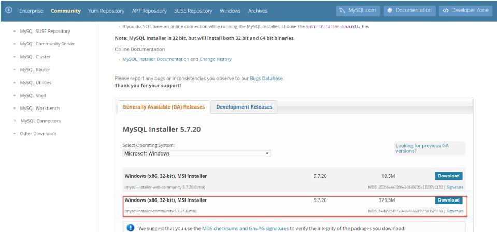Download the 376.3M community installer

point(448,200)
